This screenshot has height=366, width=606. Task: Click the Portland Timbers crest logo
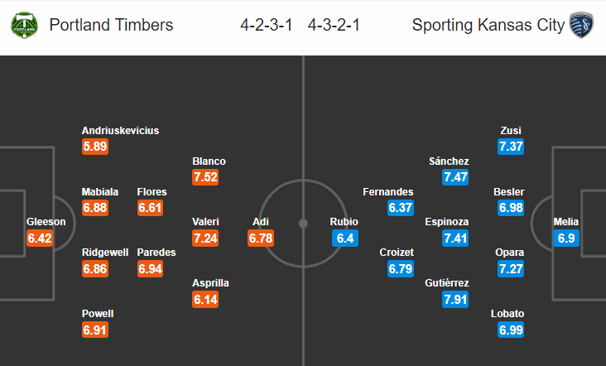pyautogui.click(x=24, y=25)
